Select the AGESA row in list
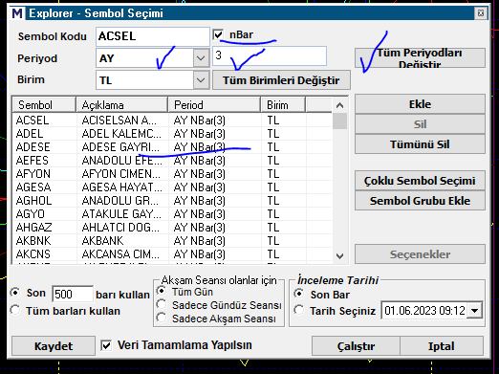The width and height of the screenshot is (499, 374). pos(172,187)
